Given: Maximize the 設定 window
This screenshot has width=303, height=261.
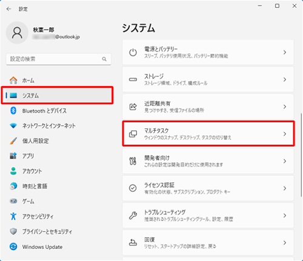Looking at the screenshot, I should [x=278, y=6].
